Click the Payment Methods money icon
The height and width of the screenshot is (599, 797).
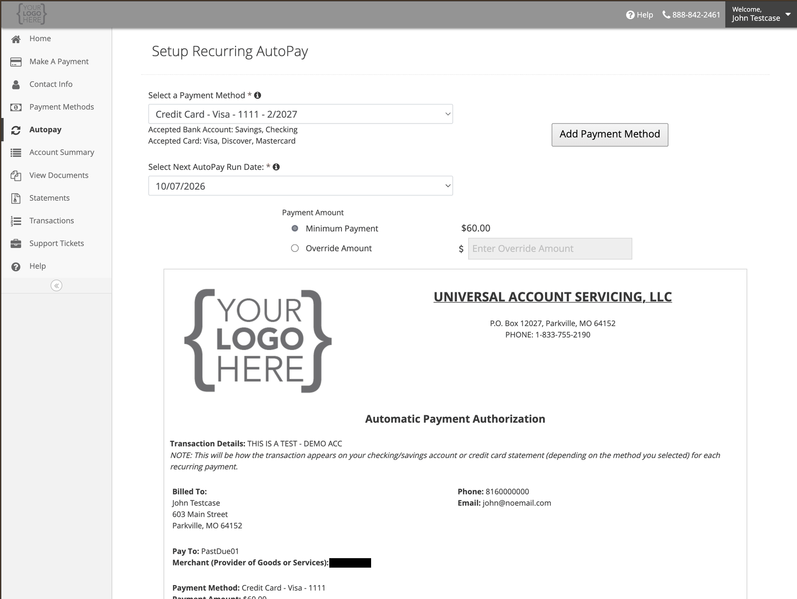(16, 107)
